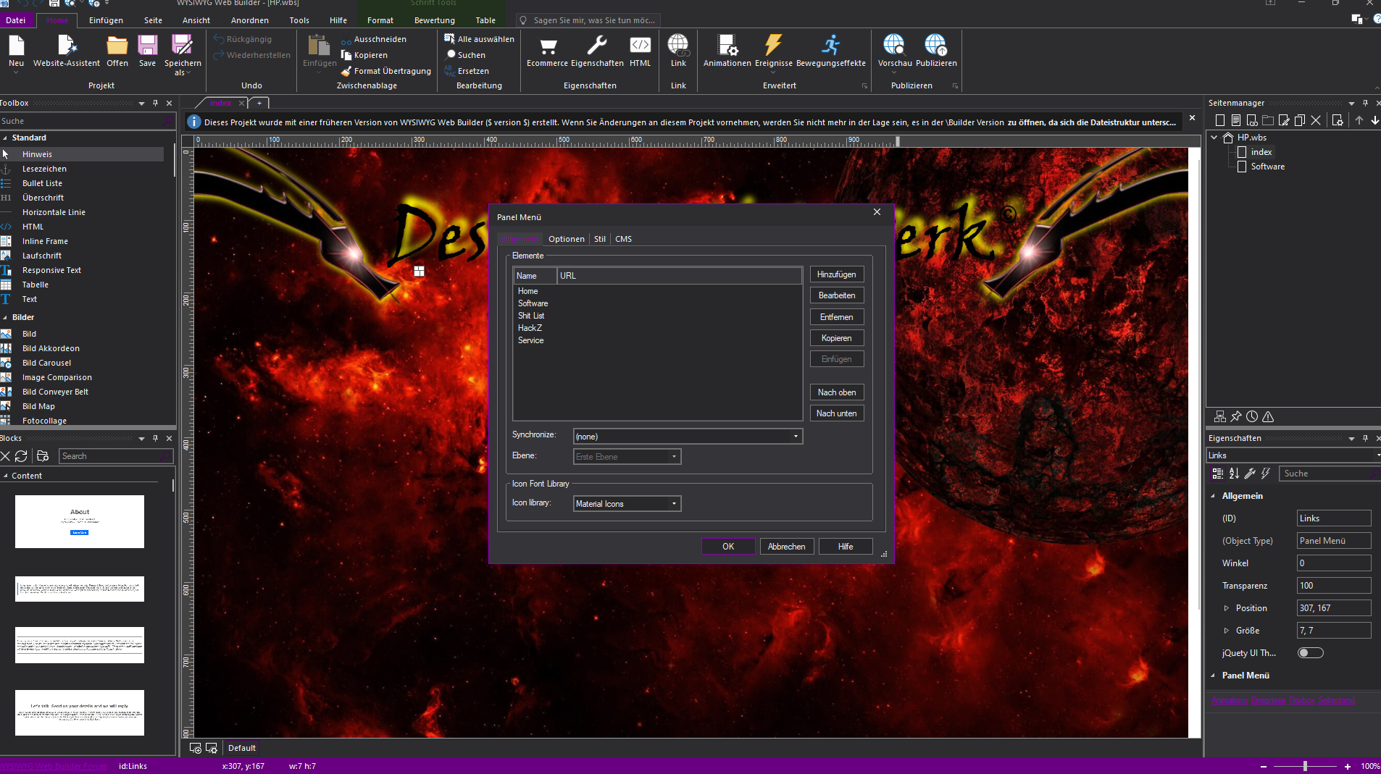
Task: Switch to the CMS tab
Action: [x=623, y=239]
